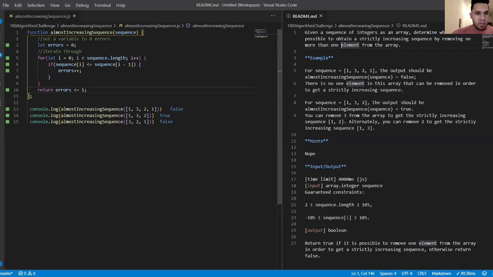493x277 pixels.
Task: Switch to almostIncreasingSequence.js tab
Action: 42,16
